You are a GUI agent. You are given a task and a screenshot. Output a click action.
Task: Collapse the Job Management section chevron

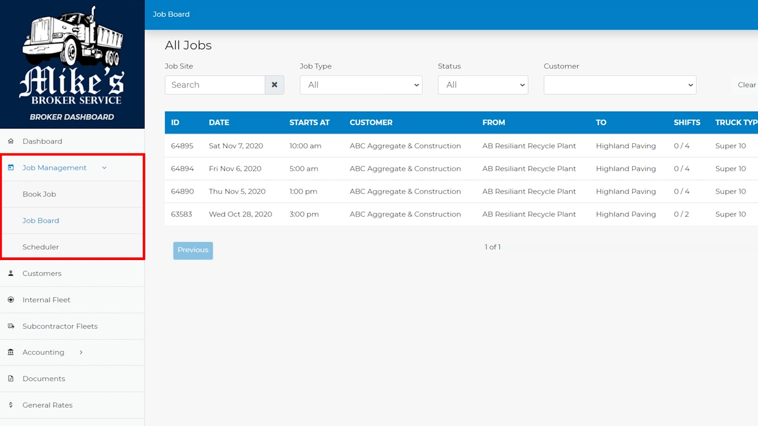coord(104,168)
